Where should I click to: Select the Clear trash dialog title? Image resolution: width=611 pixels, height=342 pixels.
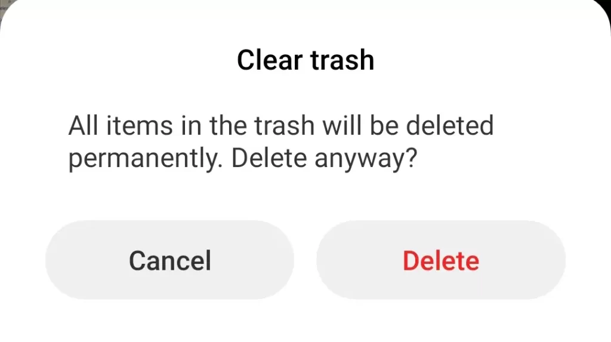coord(305,60)
